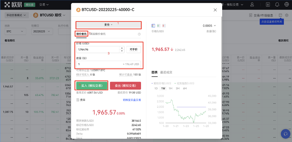This screenshot has height=142, width=292.
Task: Click the 33.69% implied volatility cell
Action: click(39, 78)
